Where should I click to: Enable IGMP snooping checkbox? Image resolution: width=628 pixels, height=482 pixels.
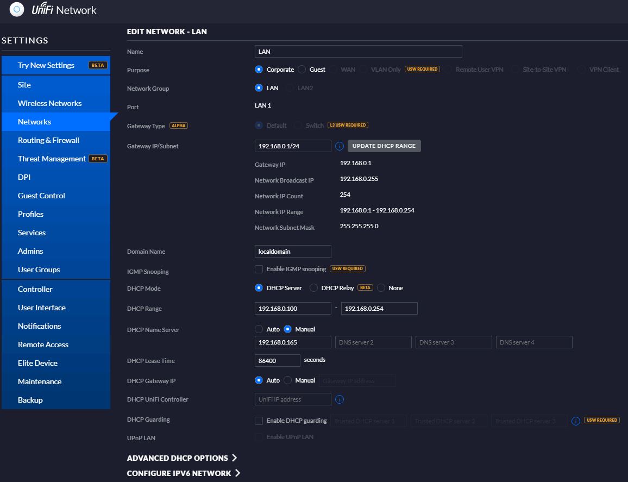tap(259, 269)
